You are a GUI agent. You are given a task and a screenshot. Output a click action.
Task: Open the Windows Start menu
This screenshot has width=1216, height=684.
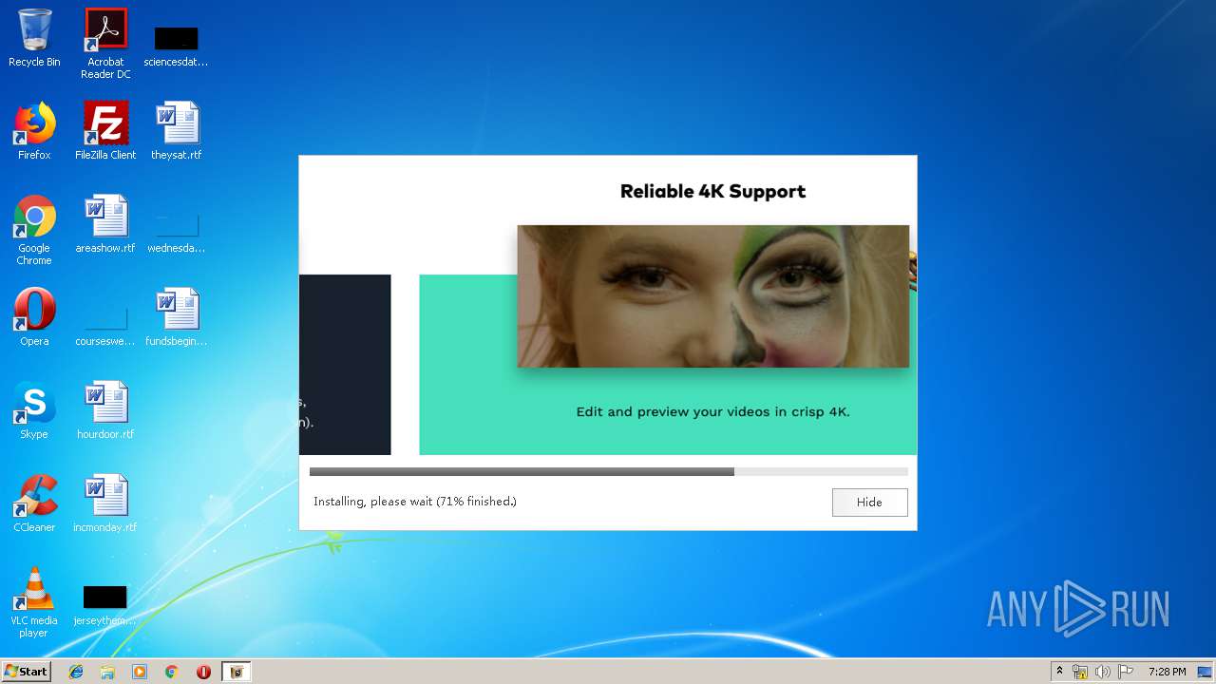26,671
